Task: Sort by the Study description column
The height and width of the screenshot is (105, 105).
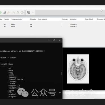Action: point(17,19)
